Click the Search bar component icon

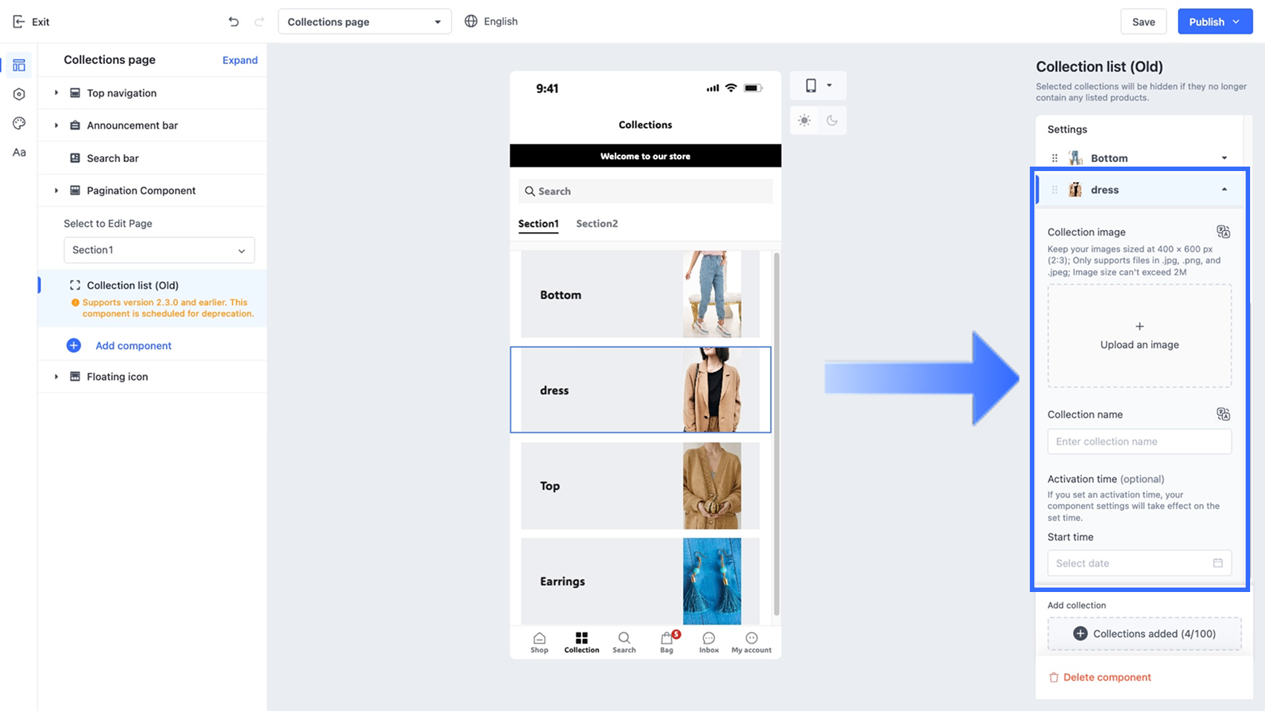pyautogui.click(x=75, y=158)
